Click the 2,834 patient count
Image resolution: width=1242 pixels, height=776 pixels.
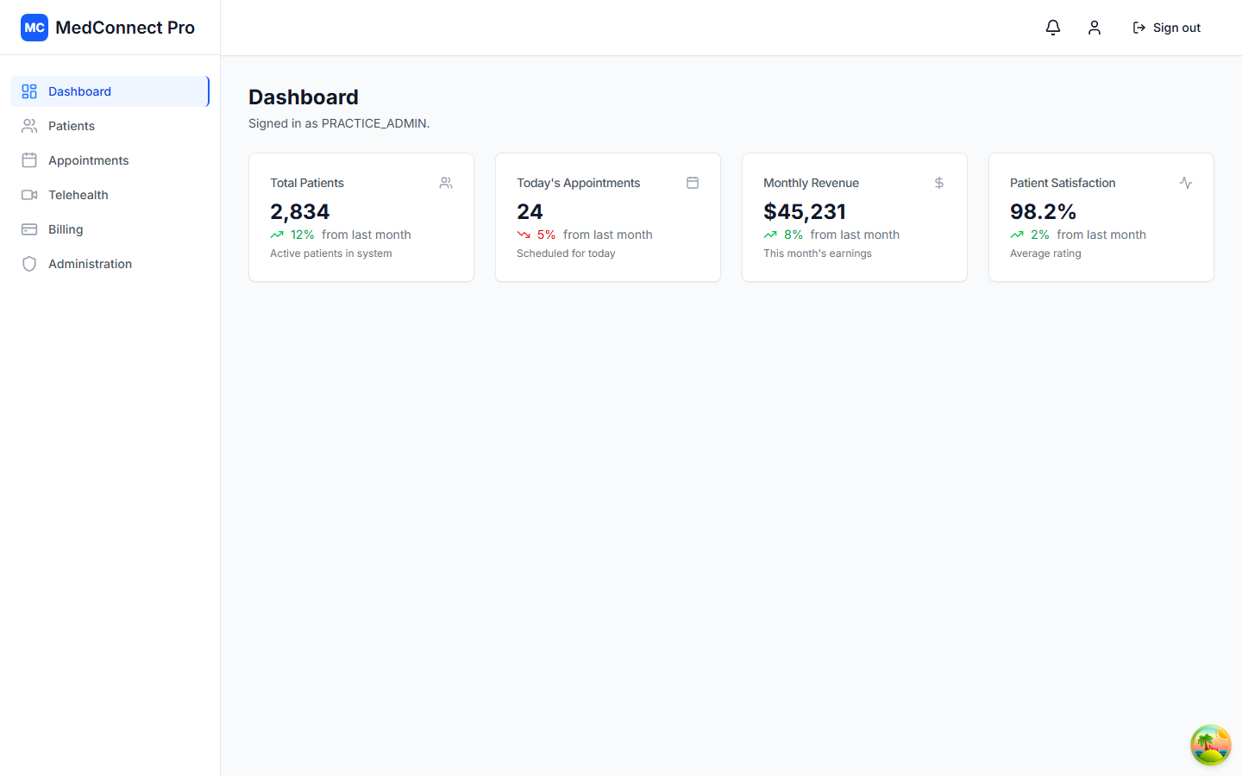pyautogui.click(x=300, y=211)
